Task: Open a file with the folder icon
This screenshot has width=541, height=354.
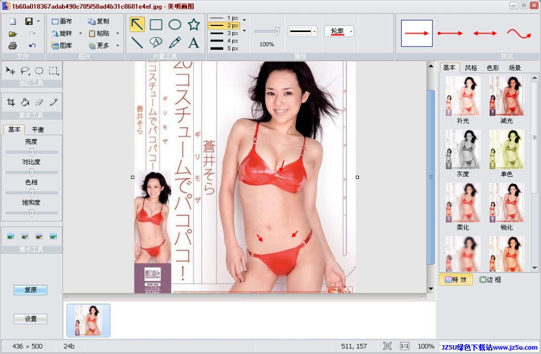Action: [13, 34]
